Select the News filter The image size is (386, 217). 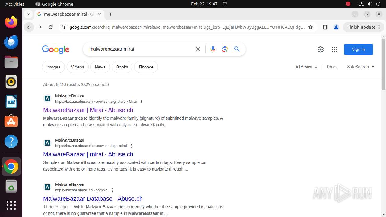pos(100,67)
